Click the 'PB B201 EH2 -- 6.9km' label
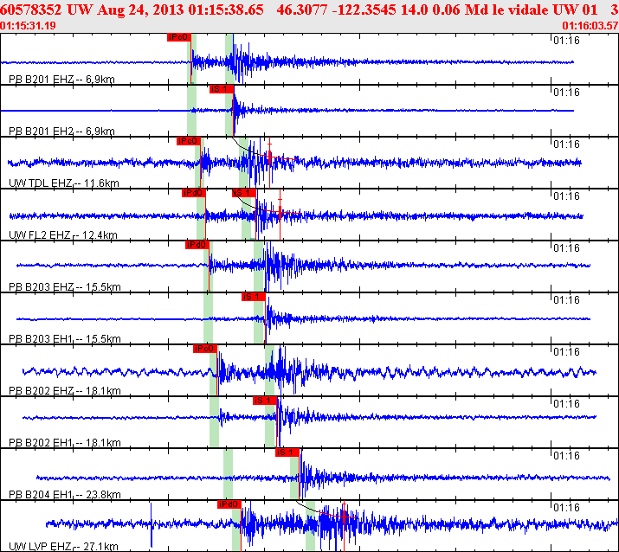Viewport: 619px width, 552px height. point(61,131)
